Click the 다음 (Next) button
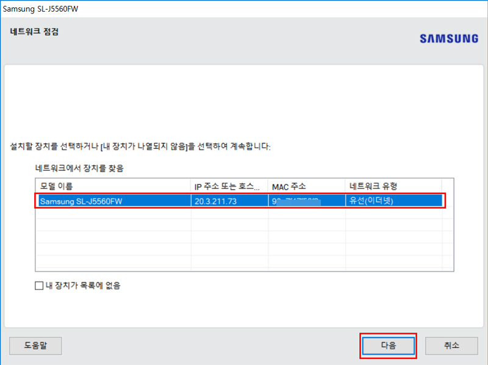488x365 pixels. click(389, 345)
